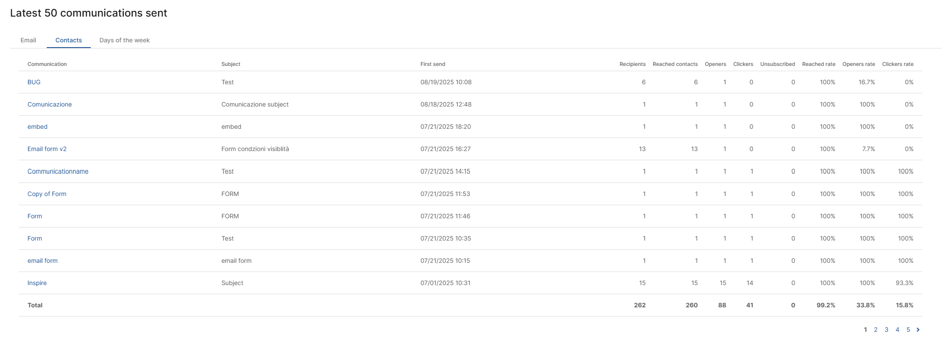Jump to page 2 of results

click(x=876, y=330)
